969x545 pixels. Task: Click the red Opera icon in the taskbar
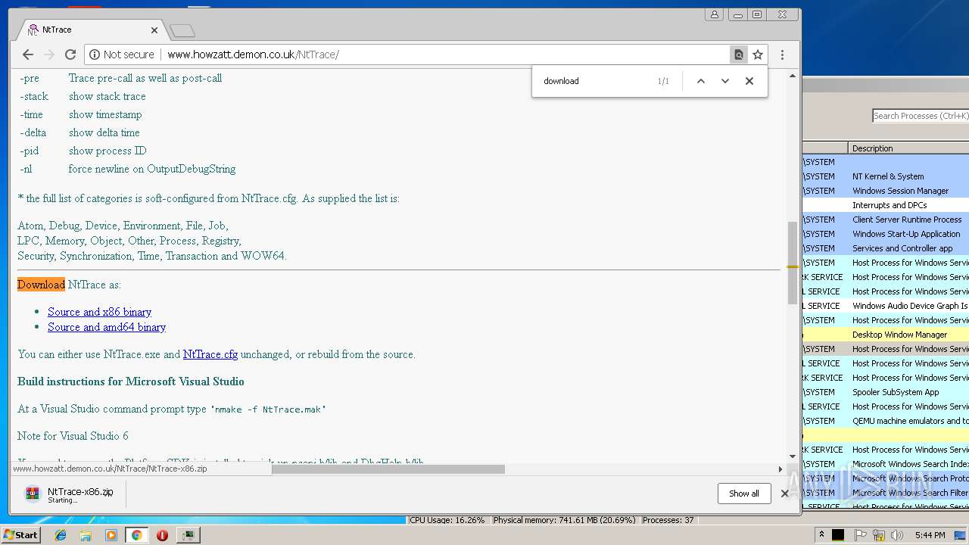pyautogui.click(x=162, y=535)
